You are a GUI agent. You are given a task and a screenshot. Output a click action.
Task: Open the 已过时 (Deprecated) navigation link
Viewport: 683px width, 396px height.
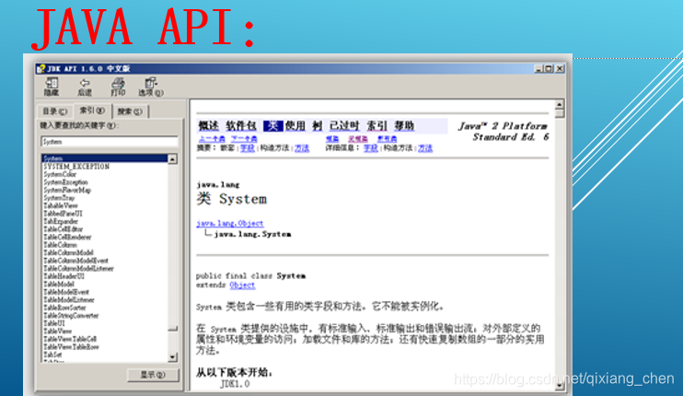[344, 126]
